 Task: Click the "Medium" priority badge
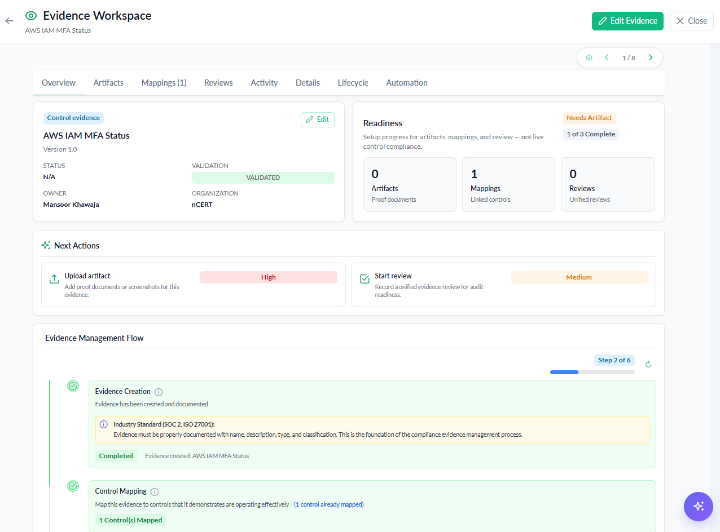coord(579,277)
